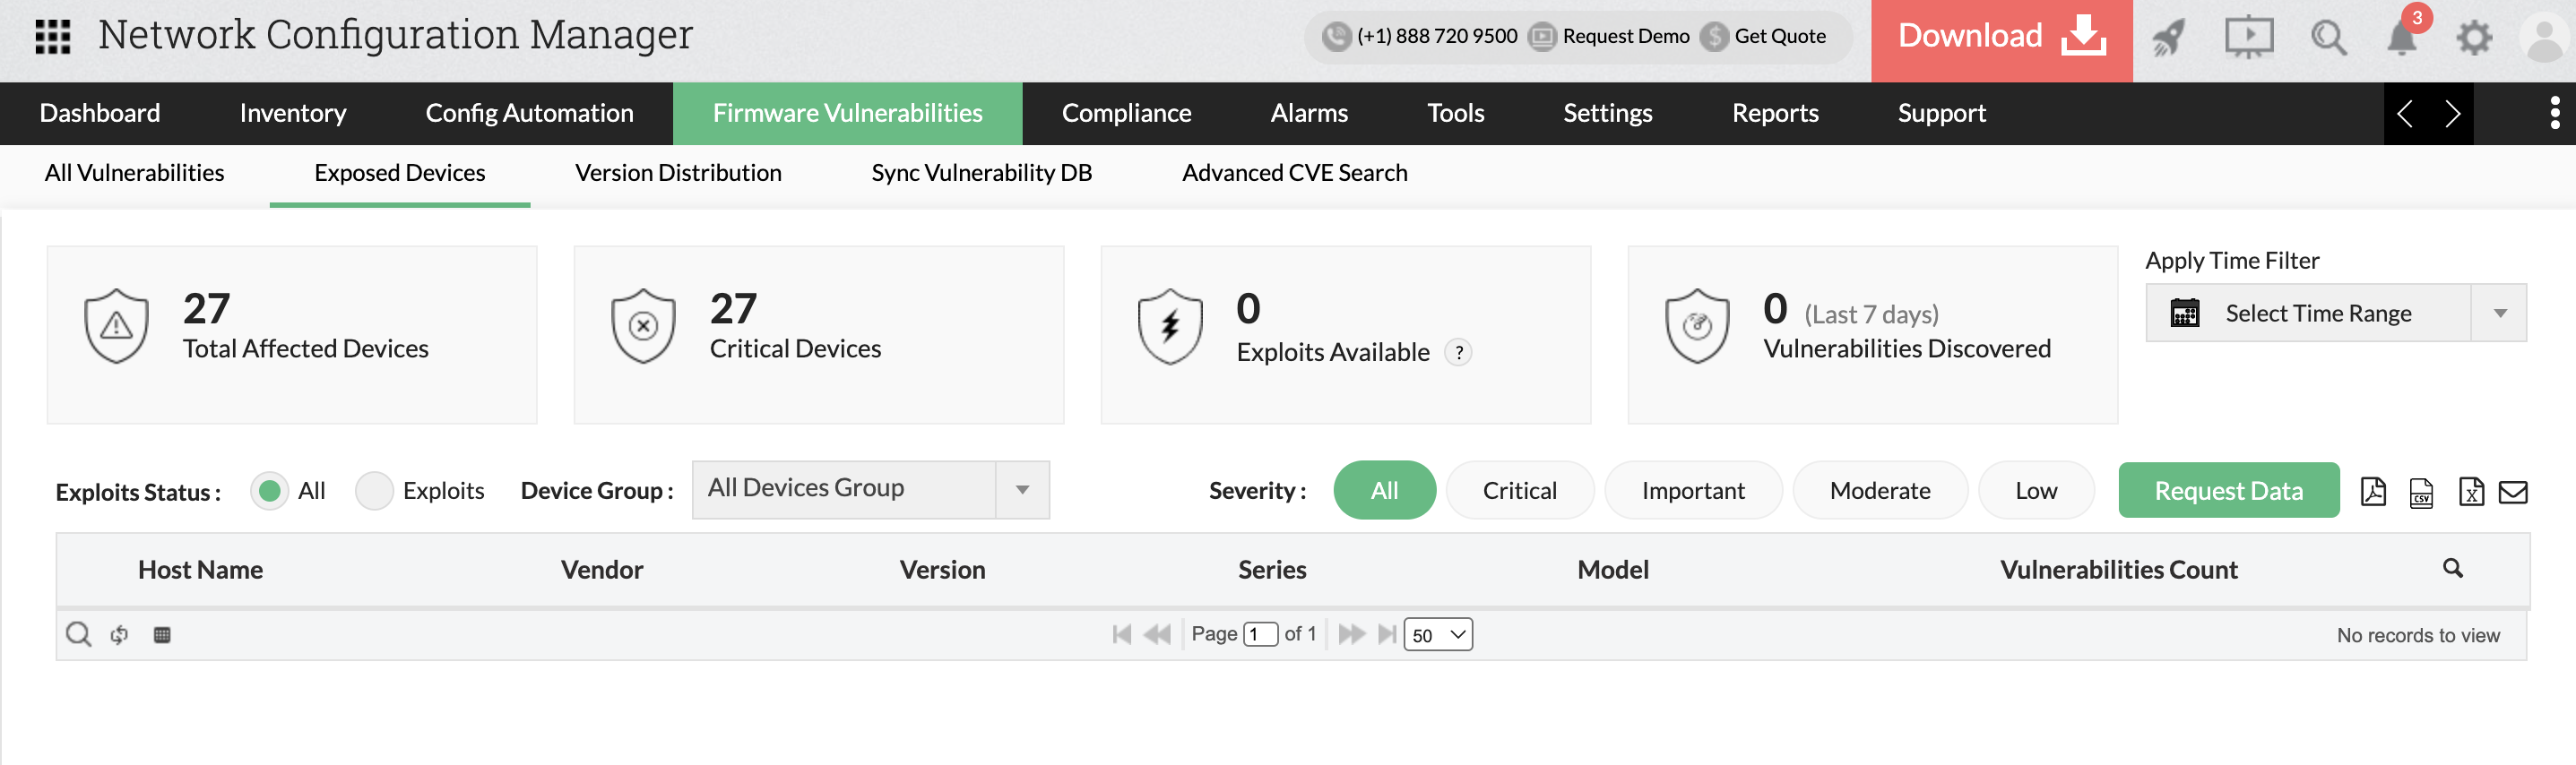2576x765 pixels.
Task: Open the Dashboard menu
Action: tap(100, 113)
